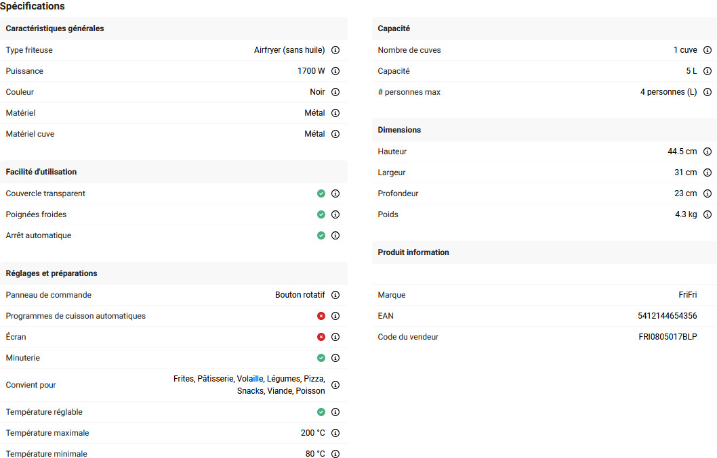Open info icon for Convient pour row
Viewport: 717px width, 458px height.
335,385
